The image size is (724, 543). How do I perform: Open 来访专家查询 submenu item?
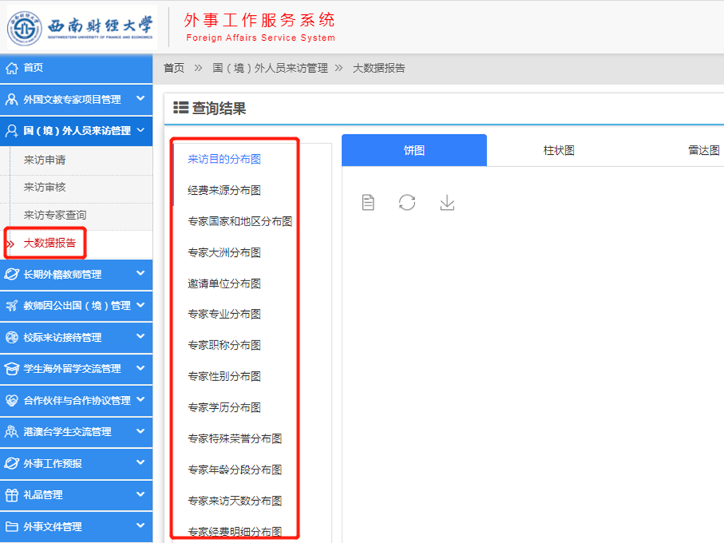point(55,215)
